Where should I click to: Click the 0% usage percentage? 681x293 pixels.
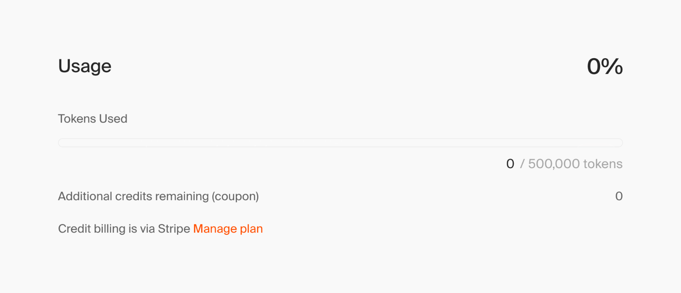[604, 67]
